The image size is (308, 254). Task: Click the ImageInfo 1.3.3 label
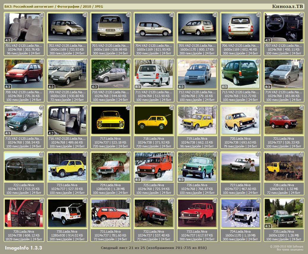[x=23, y=247]
